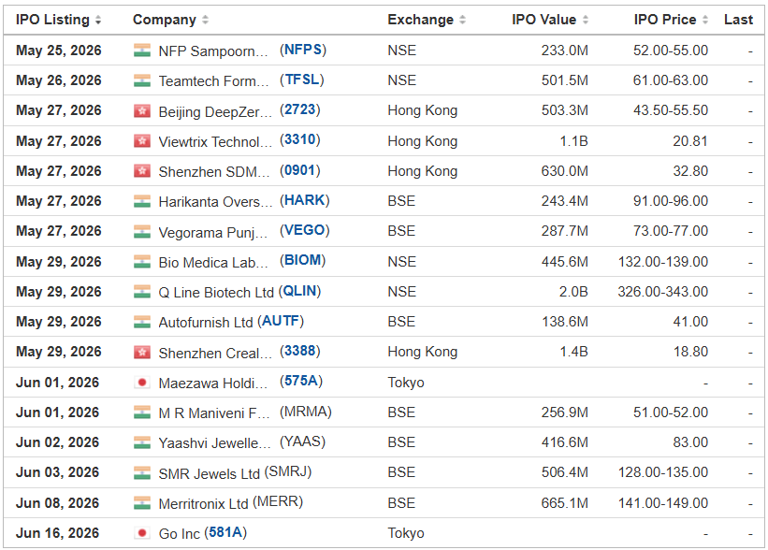The height and width of the screenshot is (550, 768).
Task: Open Autofurnish Ltd company entry
Action: tap(206, 323)
